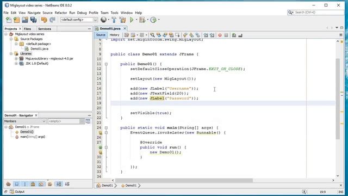This screenshot has height=196, width=348.
Task: Switch to the Files tab
Action: [x=27, y=29]
